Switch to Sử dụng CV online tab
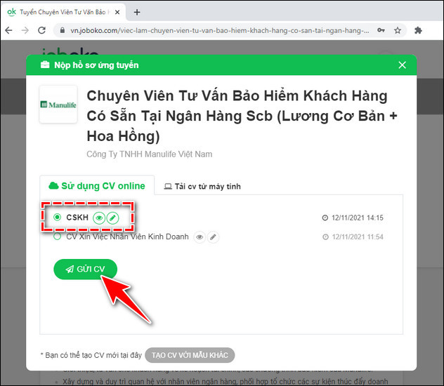Image resolution: width=444 pixels, height=386 pixels. point(97,186)
